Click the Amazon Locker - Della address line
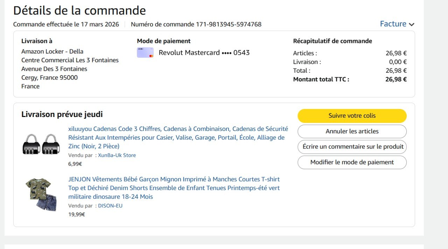448x249 pixels. click(x=52, y=51)
